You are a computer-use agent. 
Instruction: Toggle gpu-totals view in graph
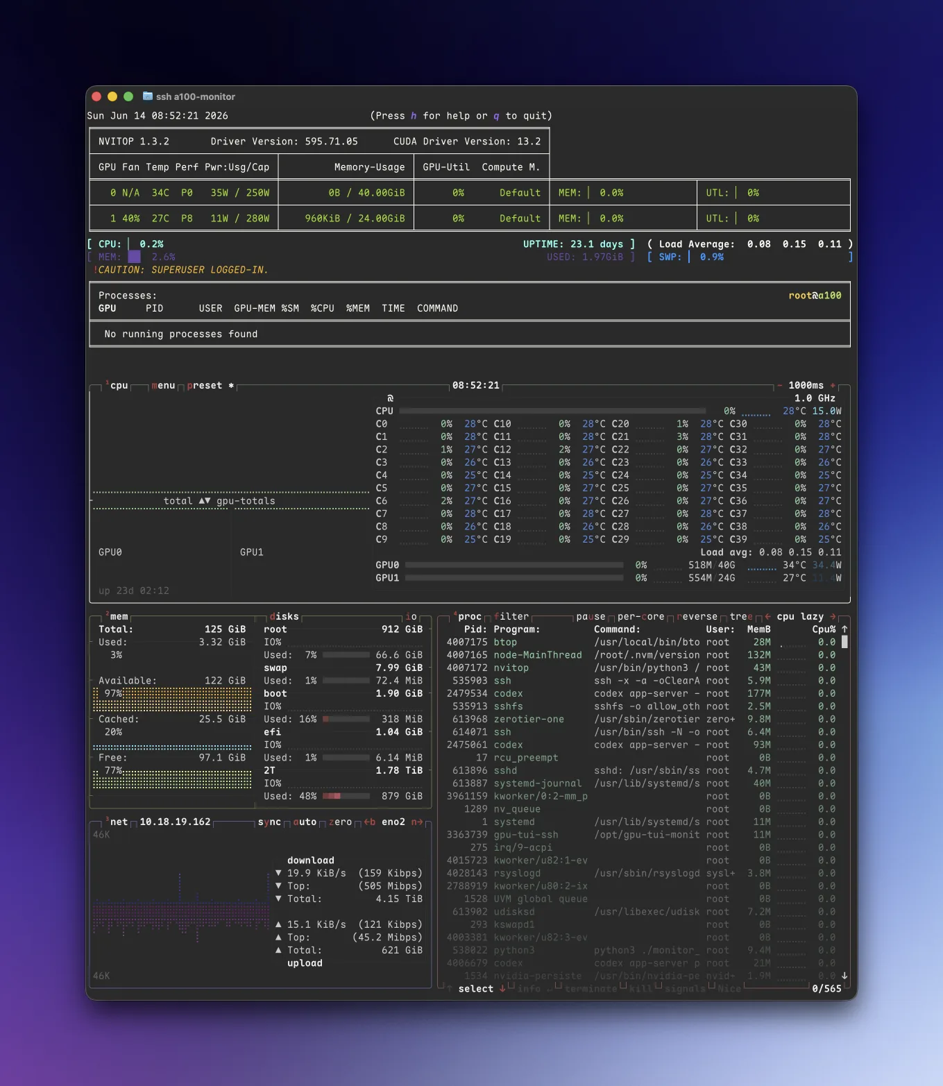coord(246,500)
